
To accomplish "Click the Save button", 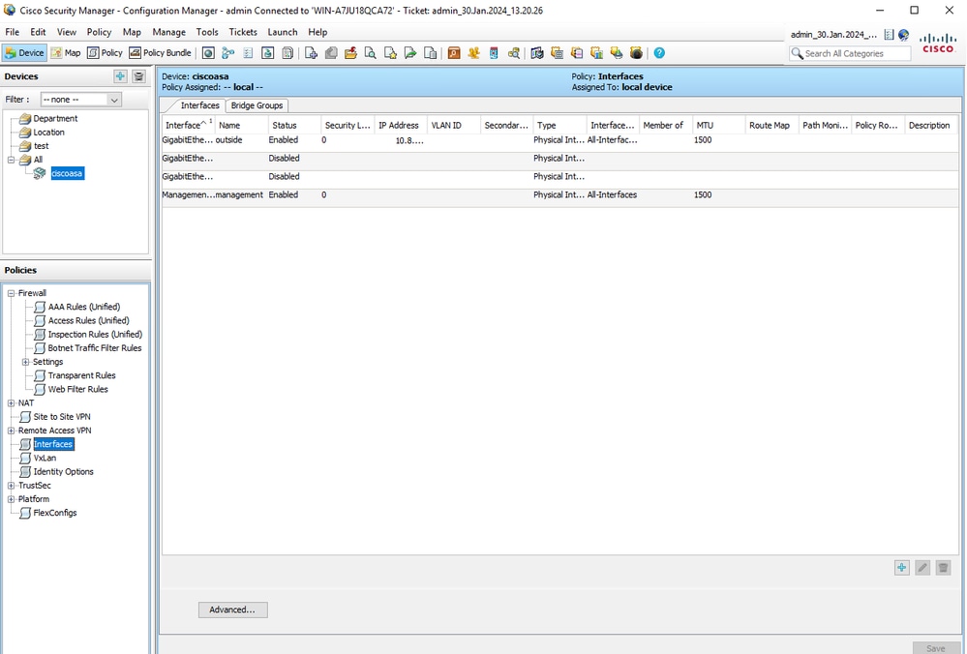I will [x=935, y=648].
